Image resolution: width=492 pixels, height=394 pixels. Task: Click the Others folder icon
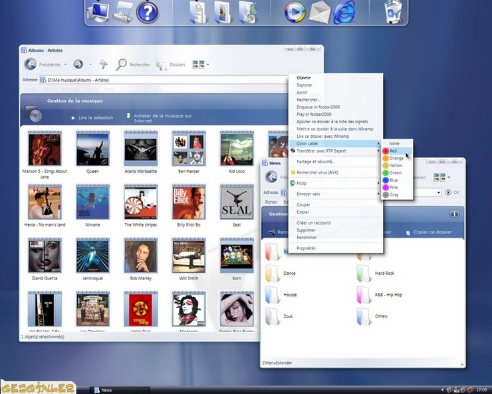[364, 316]
